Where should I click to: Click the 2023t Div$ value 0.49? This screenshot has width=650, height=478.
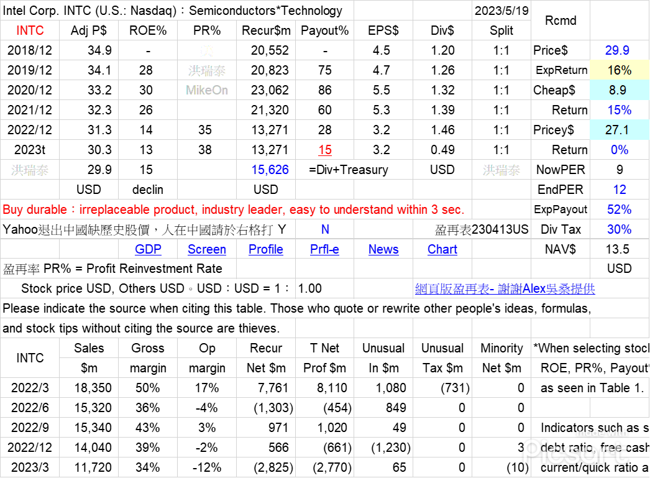coord(442,150)
